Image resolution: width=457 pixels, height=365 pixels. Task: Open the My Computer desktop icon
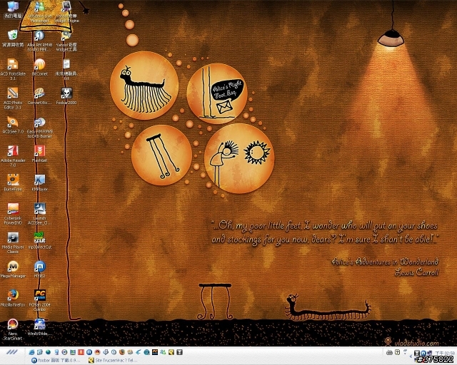(x=13, y=9)
